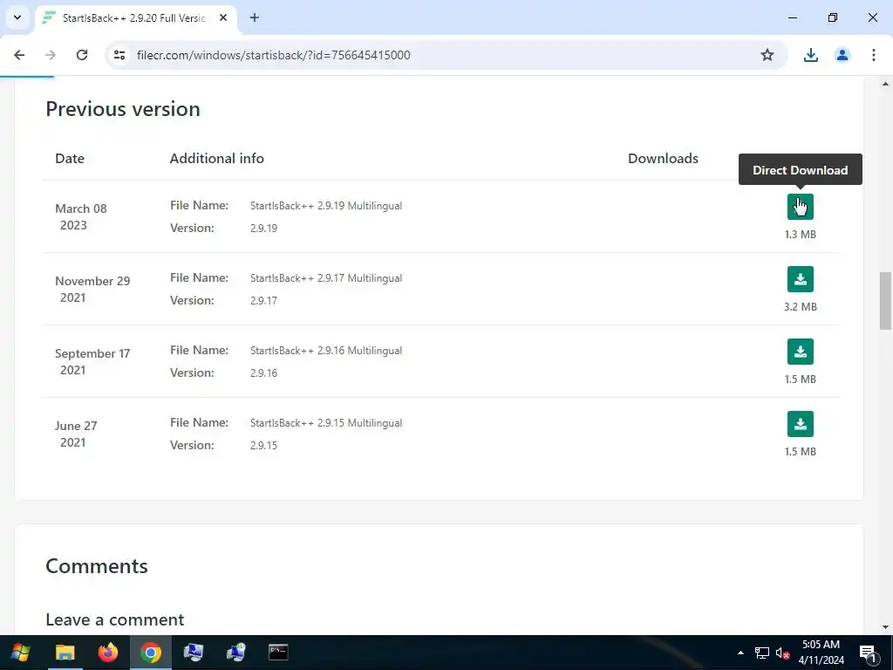Close the StartIsBack++ tab
The image size is (893, 670).
(x=223, y=17)
